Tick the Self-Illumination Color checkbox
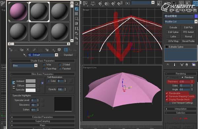Screen dimensions: 198x129 tap(49, 81)
